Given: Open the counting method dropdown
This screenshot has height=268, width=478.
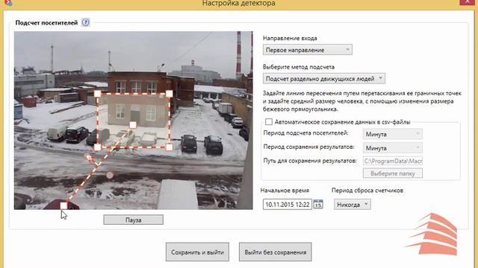Looking at the screenshot, I should [x=323, y=79].
